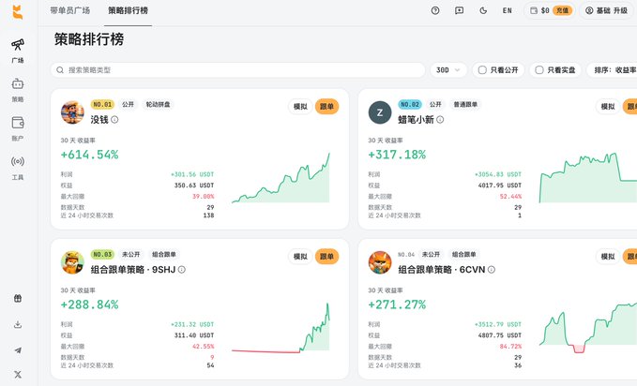Click 模拟 button on 6CVN card
637x386 pixels.
click(608, 257)
